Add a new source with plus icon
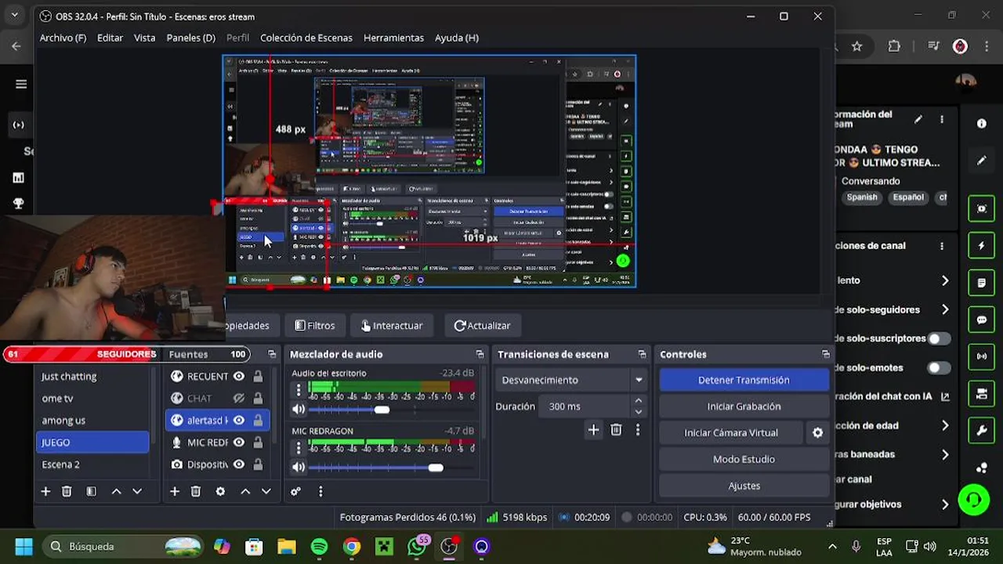This screenshot has height=564, width=1003. pyautogui.click(x=175, y=491)
